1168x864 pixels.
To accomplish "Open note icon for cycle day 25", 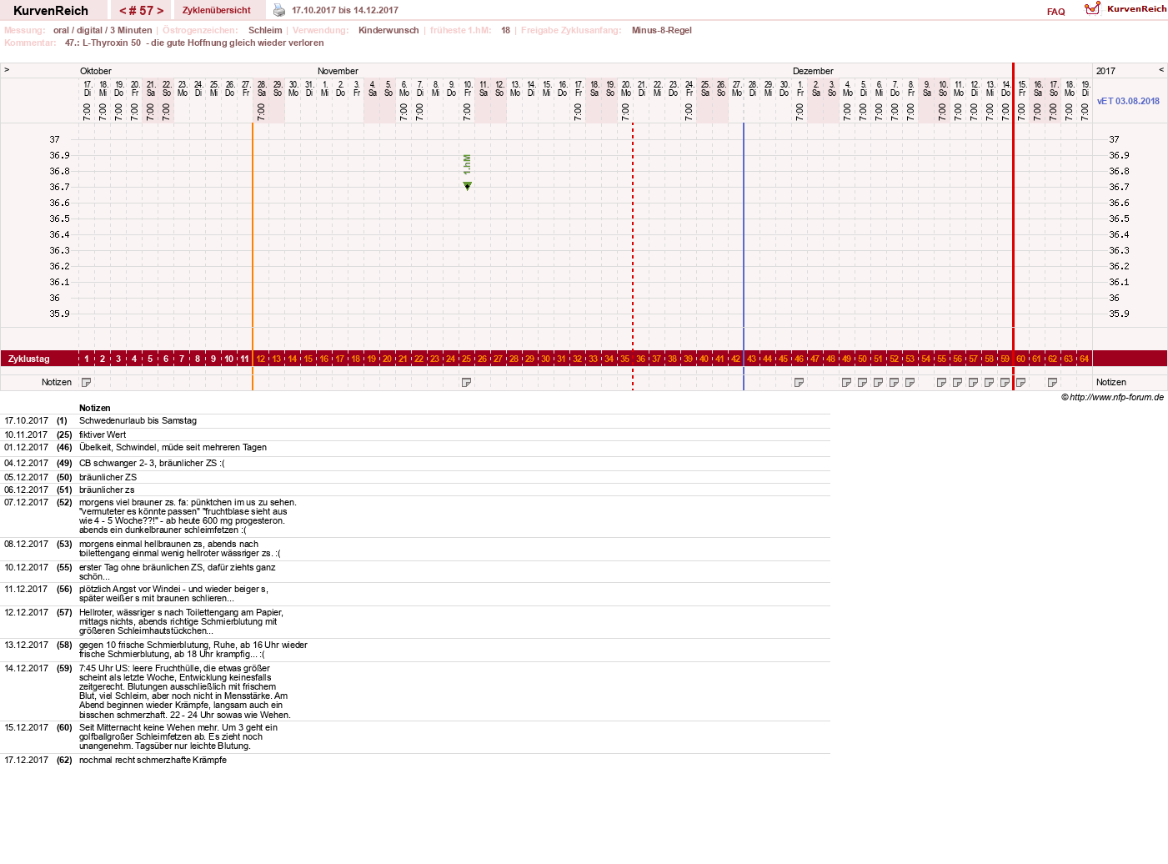I will (x=467, y=383).
